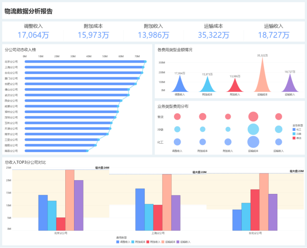307x248 pixels.
Task: Click the purple 运输收入 peak shape
Action: click(x=290, y=84)
